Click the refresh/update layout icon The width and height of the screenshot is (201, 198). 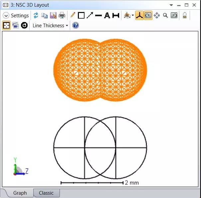click(x=36, y=15)
